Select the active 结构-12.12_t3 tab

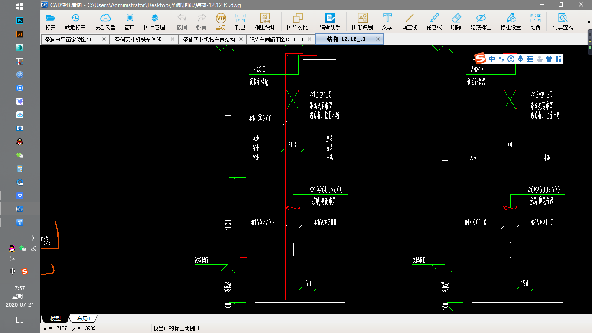[349, 39]
